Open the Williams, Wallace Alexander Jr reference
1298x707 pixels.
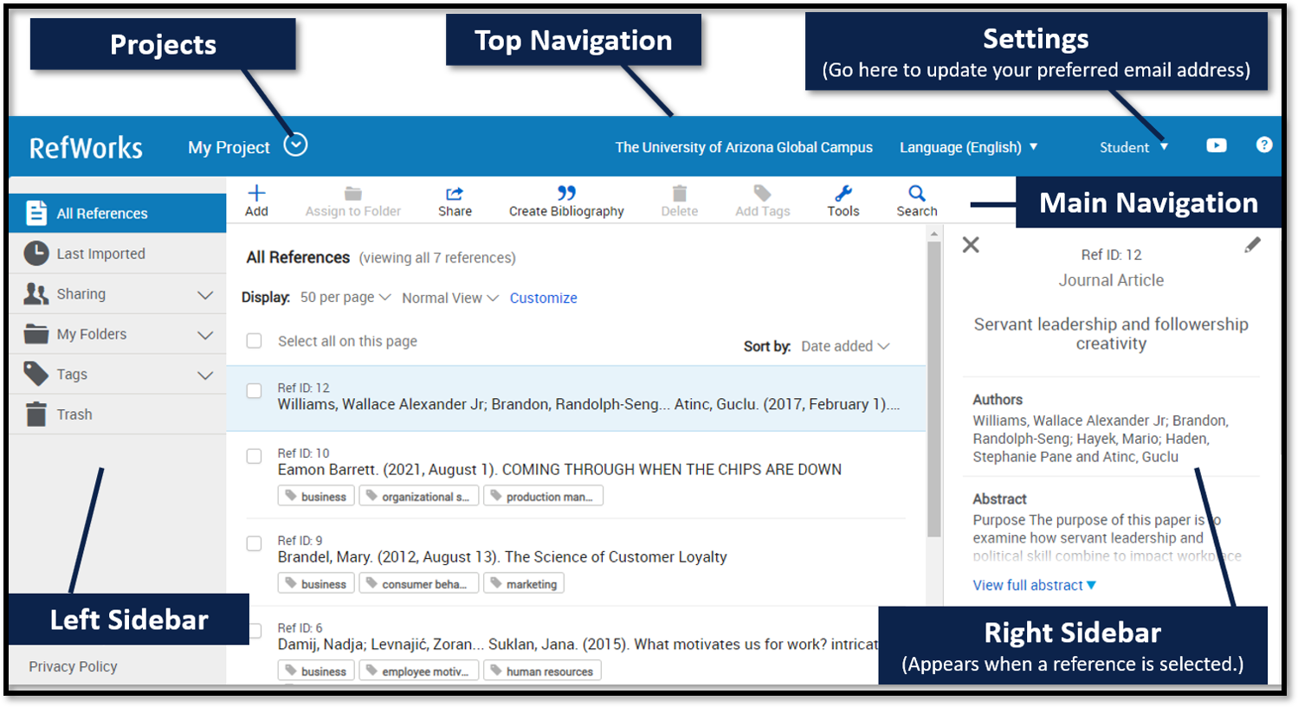(588, 404)
